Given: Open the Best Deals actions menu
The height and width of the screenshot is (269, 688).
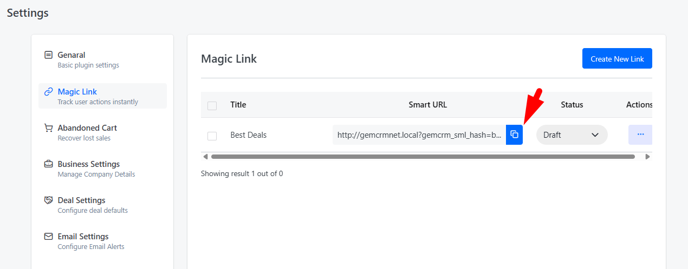Looking at the screenshot, I should click(x=640, y=134).
